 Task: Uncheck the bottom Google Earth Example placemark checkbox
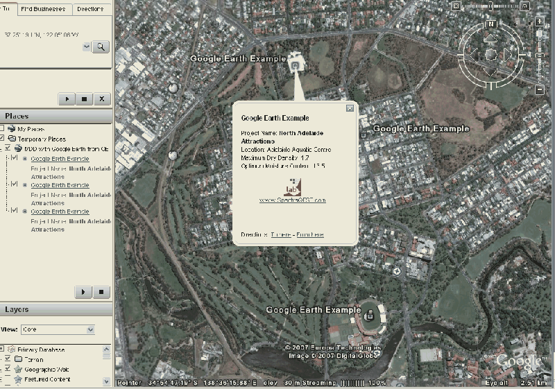tap(14, 210)
